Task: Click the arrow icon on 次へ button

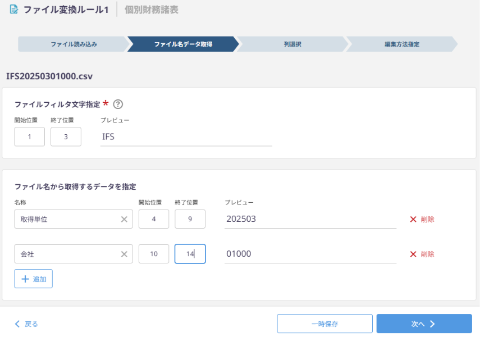Action: point(432,324)
